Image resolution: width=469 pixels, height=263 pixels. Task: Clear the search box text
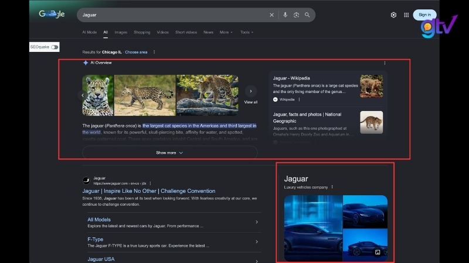click(271, 15)
